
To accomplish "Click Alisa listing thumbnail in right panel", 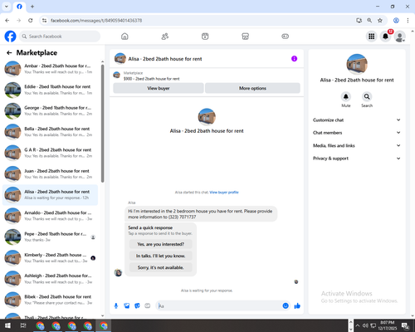I will pyautogui.click(x=357, y=64).
